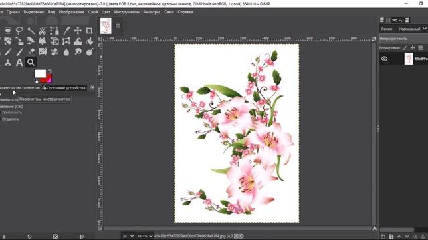Select the Move tool

click(78, 31)
